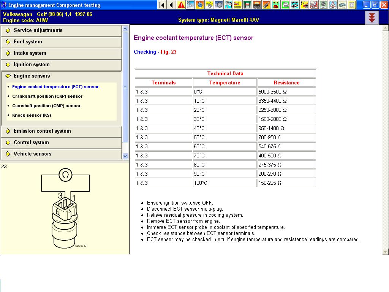Click the 40°C temperature cell
This screenshot has height=292, width=389.
(x=225, y=128)
